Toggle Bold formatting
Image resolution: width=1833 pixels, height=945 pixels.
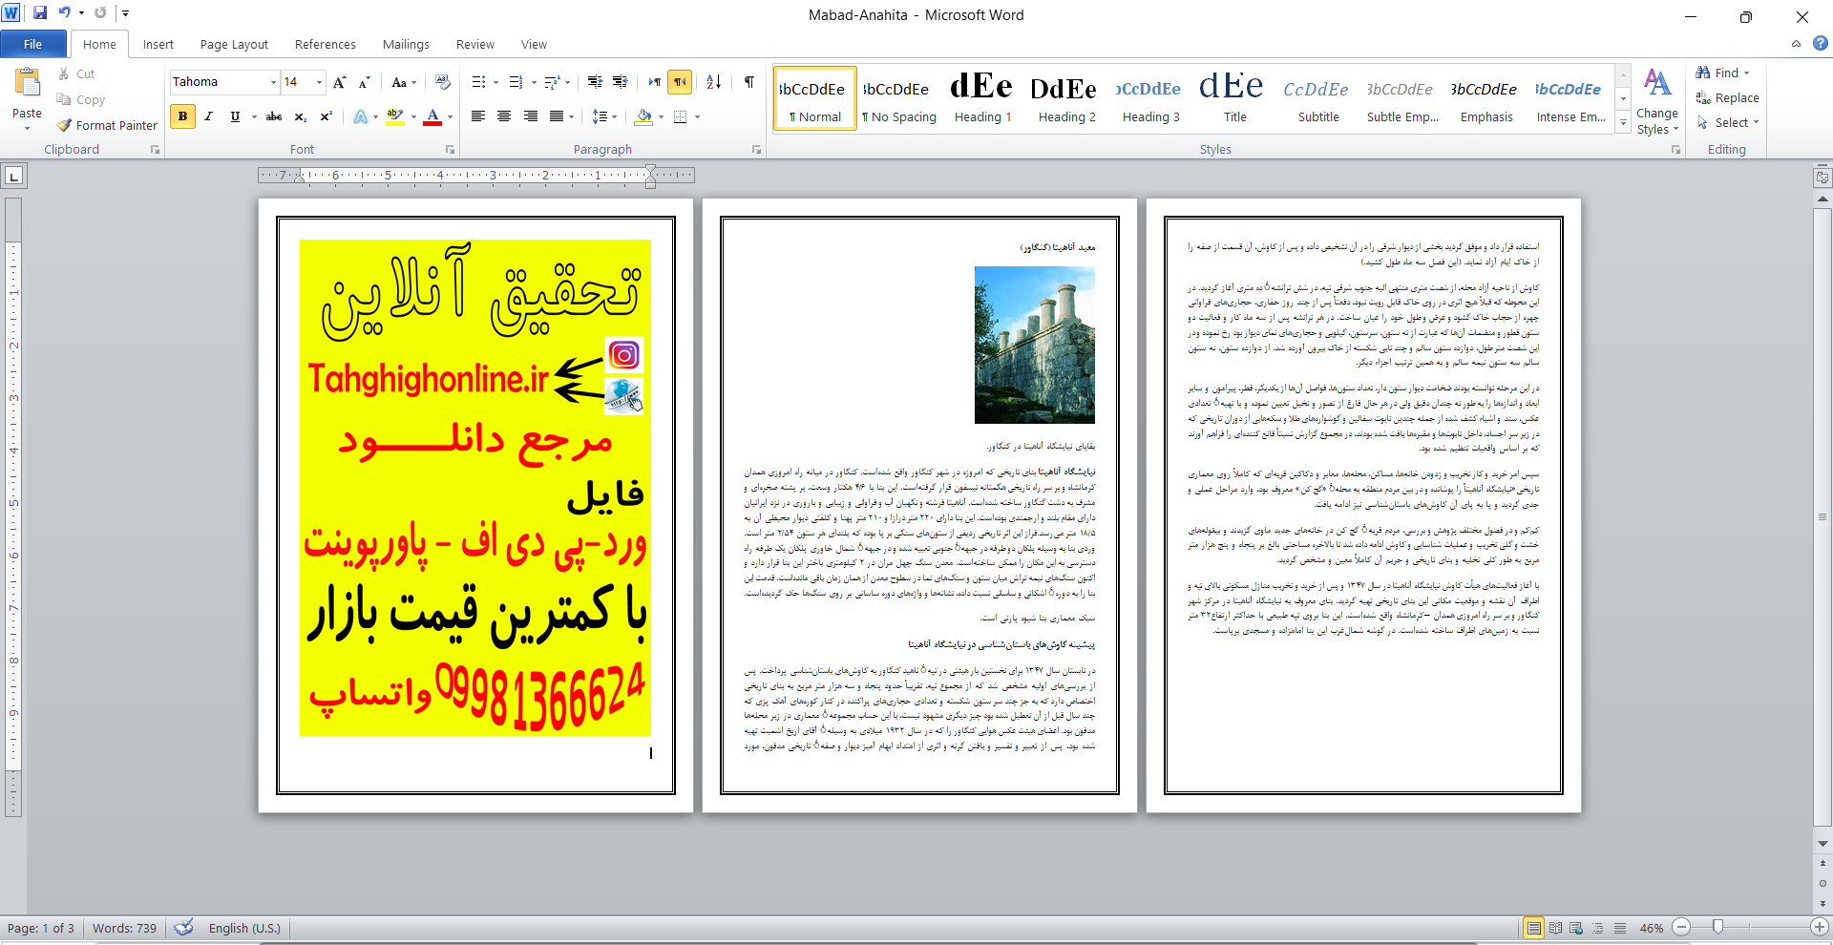pyautogui.click(x=182, y=116)
